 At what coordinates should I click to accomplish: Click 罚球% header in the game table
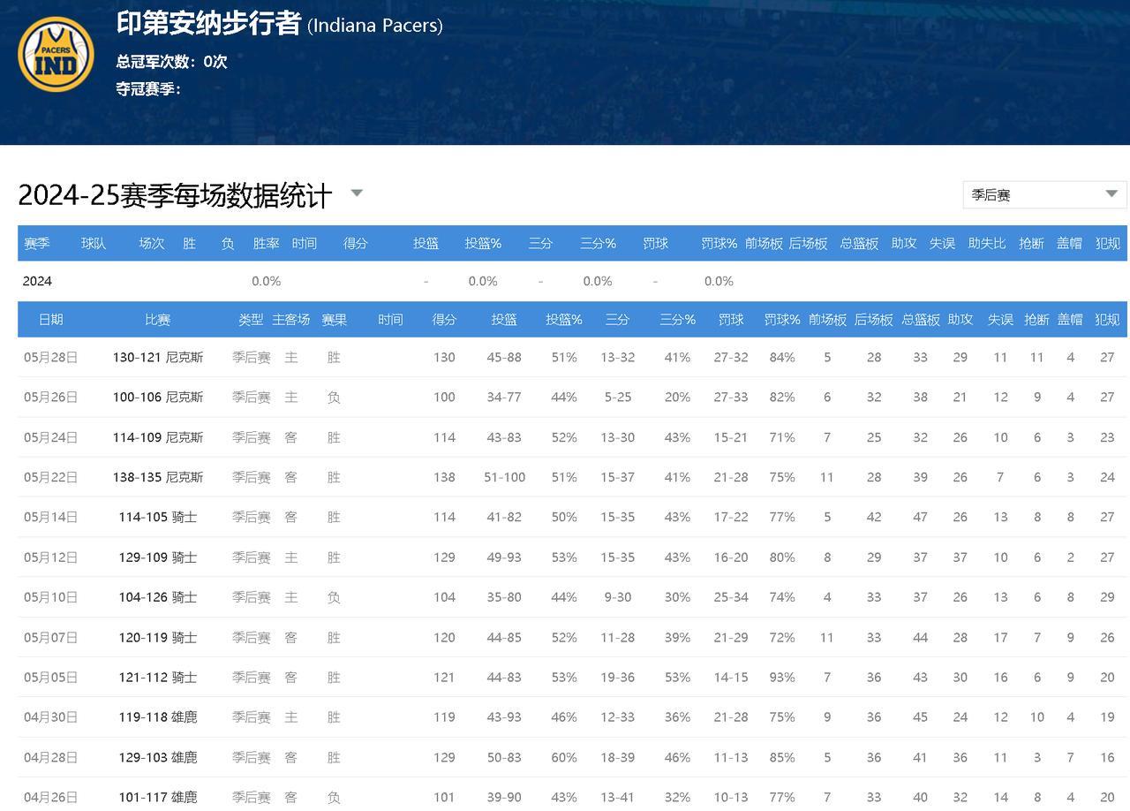(x=782, y=319)
